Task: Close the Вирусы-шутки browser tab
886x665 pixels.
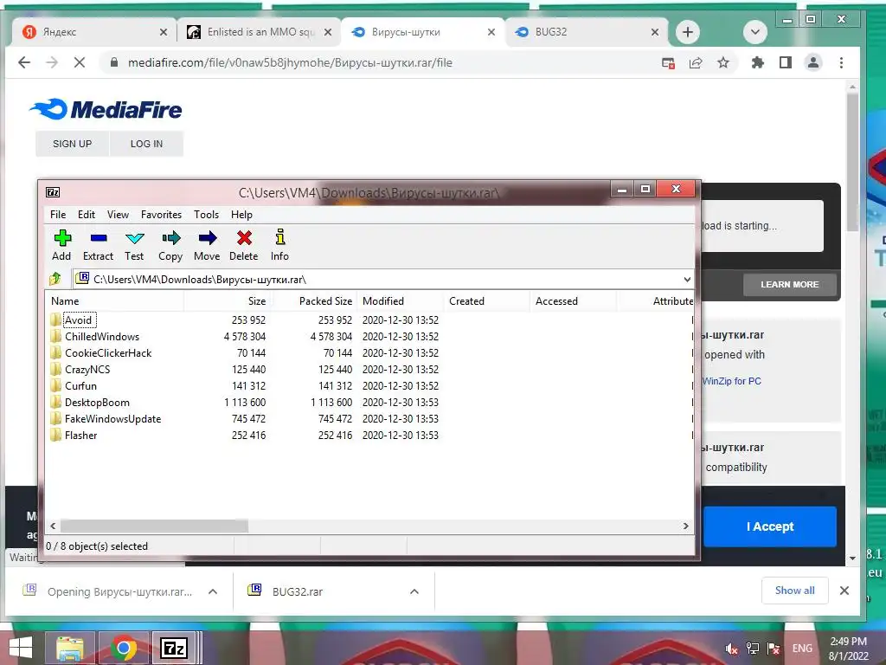Action: point(491,32)
